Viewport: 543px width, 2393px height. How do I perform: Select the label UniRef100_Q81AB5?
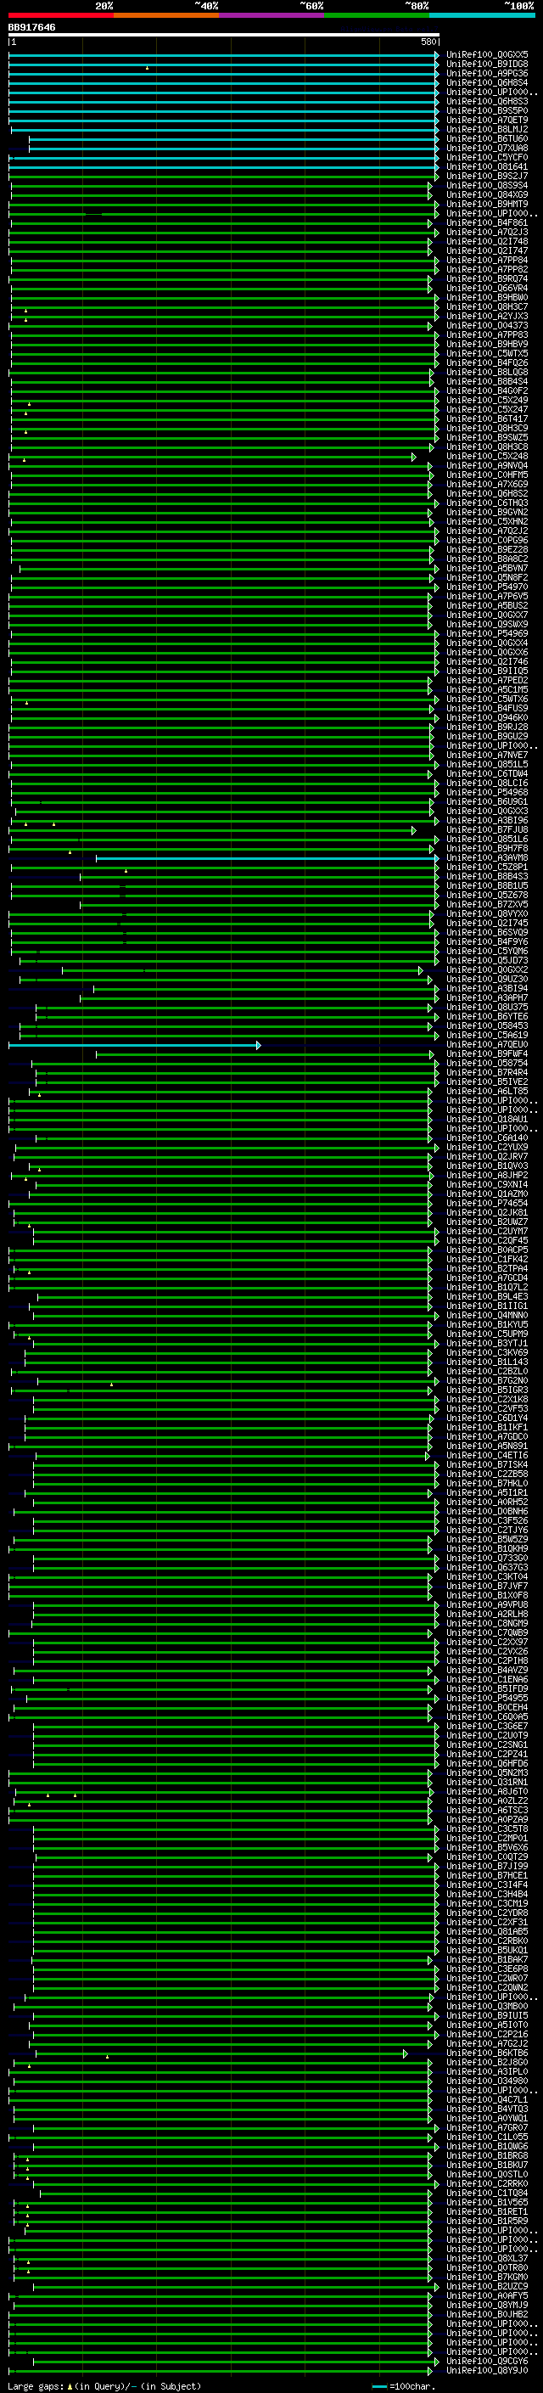(x=486, y=1932)
